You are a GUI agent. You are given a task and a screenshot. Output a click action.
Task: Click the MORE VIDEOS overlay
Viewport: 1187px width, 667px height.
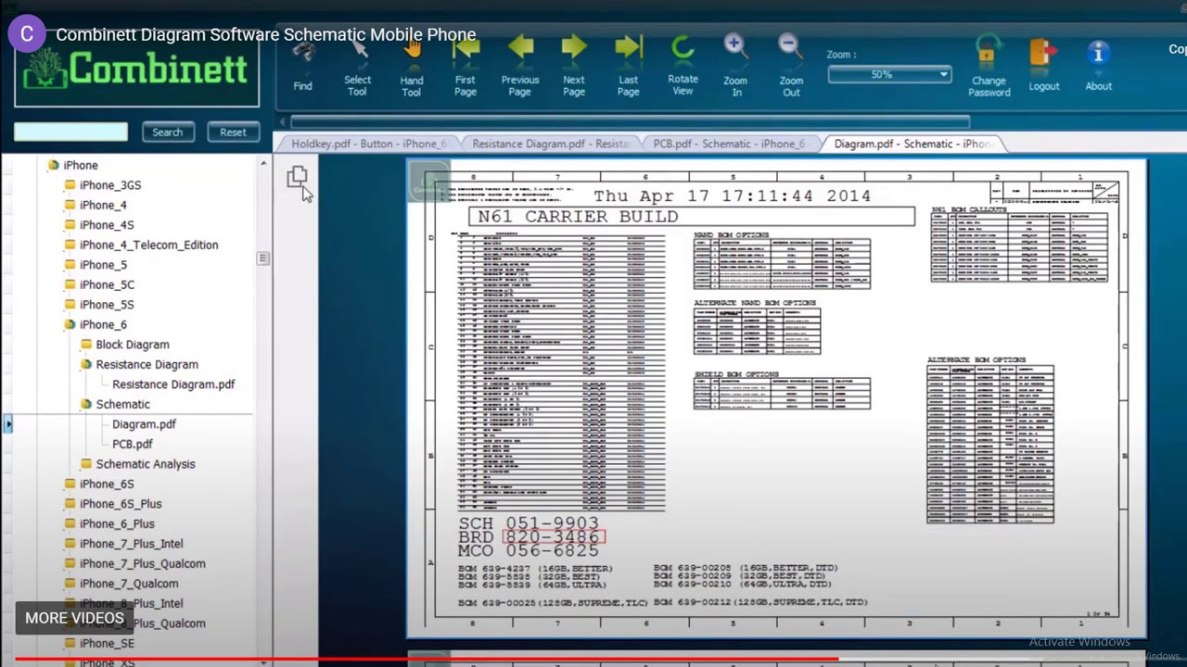tap(74, 618)
